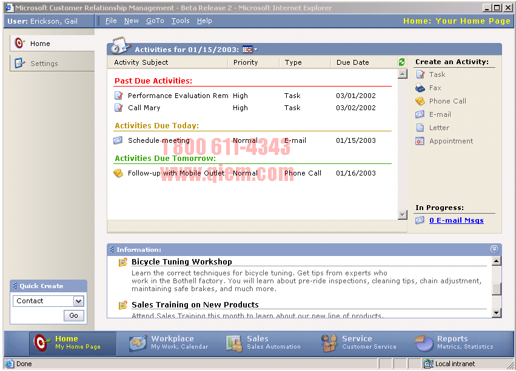Click task icon for Call Mary
The width and height of the screenshot is (516, 371).
point(118,108)
